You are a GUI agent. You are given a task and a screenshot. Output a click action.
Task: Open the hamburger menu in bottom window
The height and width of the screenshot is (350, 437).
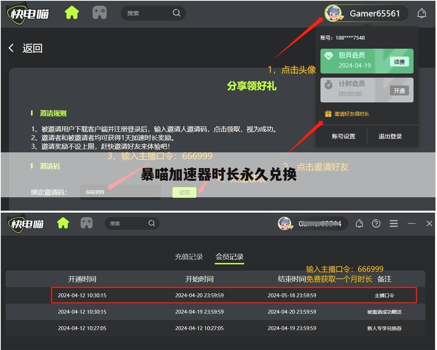click(394, 223)
